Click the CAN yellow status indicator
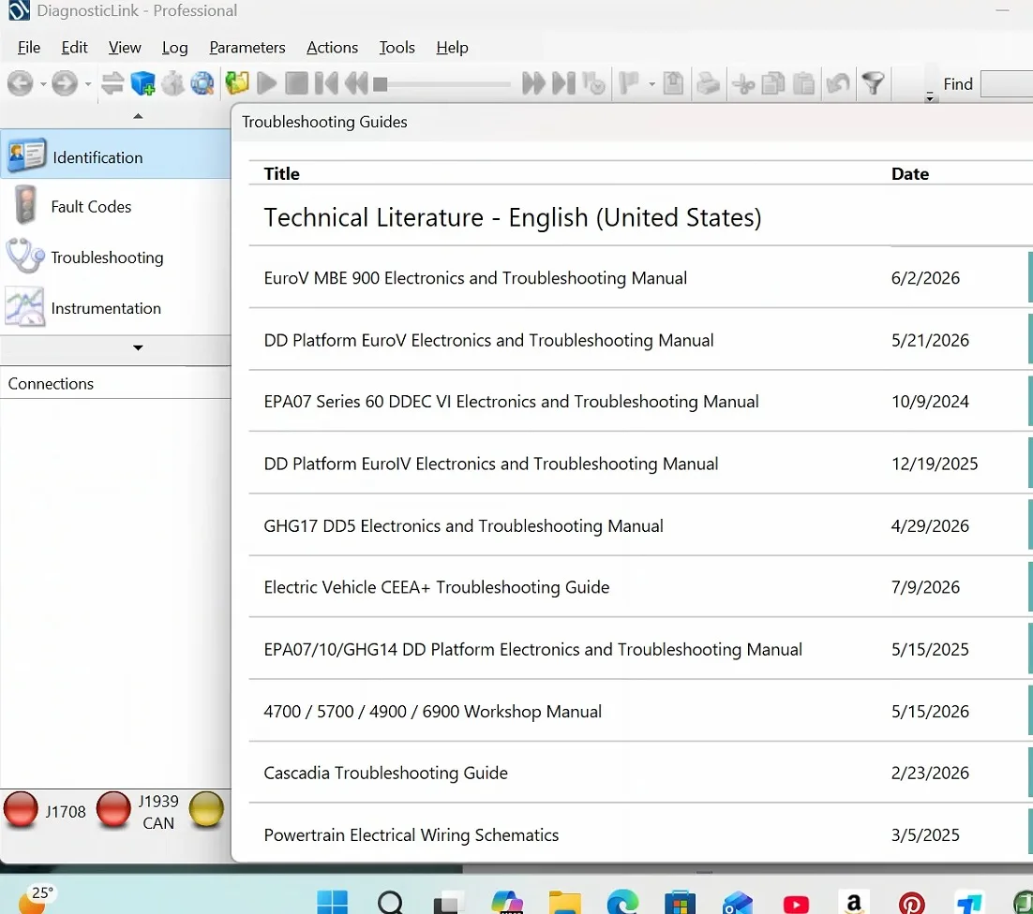 point(206,809)
